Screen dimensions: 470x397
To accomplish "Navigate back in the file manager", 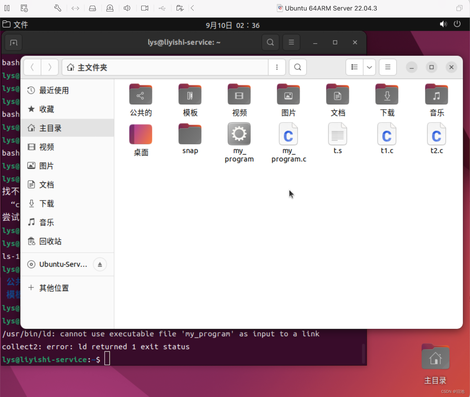I will click(x=32, y=67).
